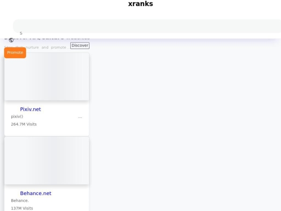This screenshot has width=281, height=211.
Task: Click the orange Promote button
Action: point(15,53)
